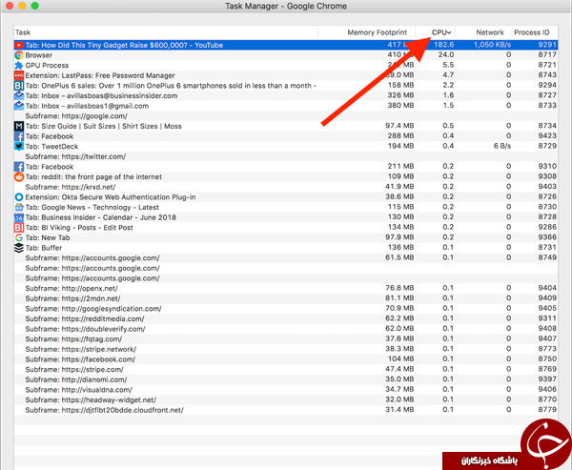Click the LastPass extension icon
This screenshot has height=470, width=572.
pos(19,75)
